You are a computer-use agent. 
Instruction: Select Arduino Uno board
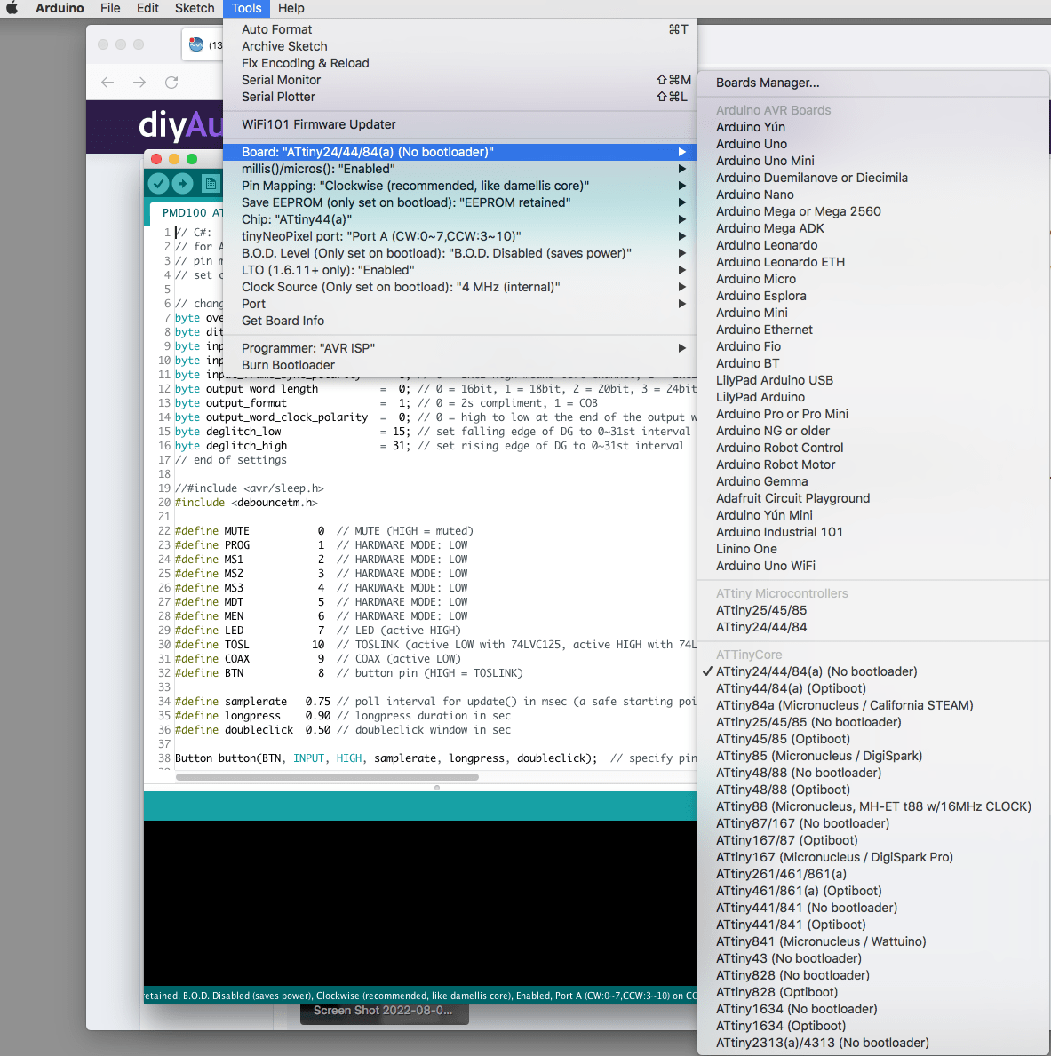click(874, 144)
